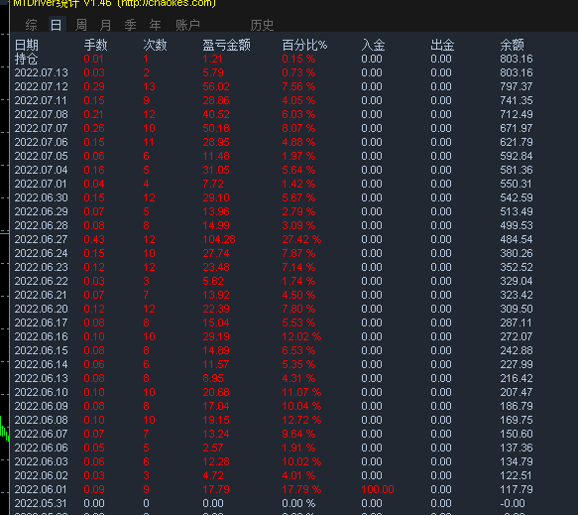Click the 12.02 % percentage value
This screenshot has width=578, height=515.
click(301, 336)
